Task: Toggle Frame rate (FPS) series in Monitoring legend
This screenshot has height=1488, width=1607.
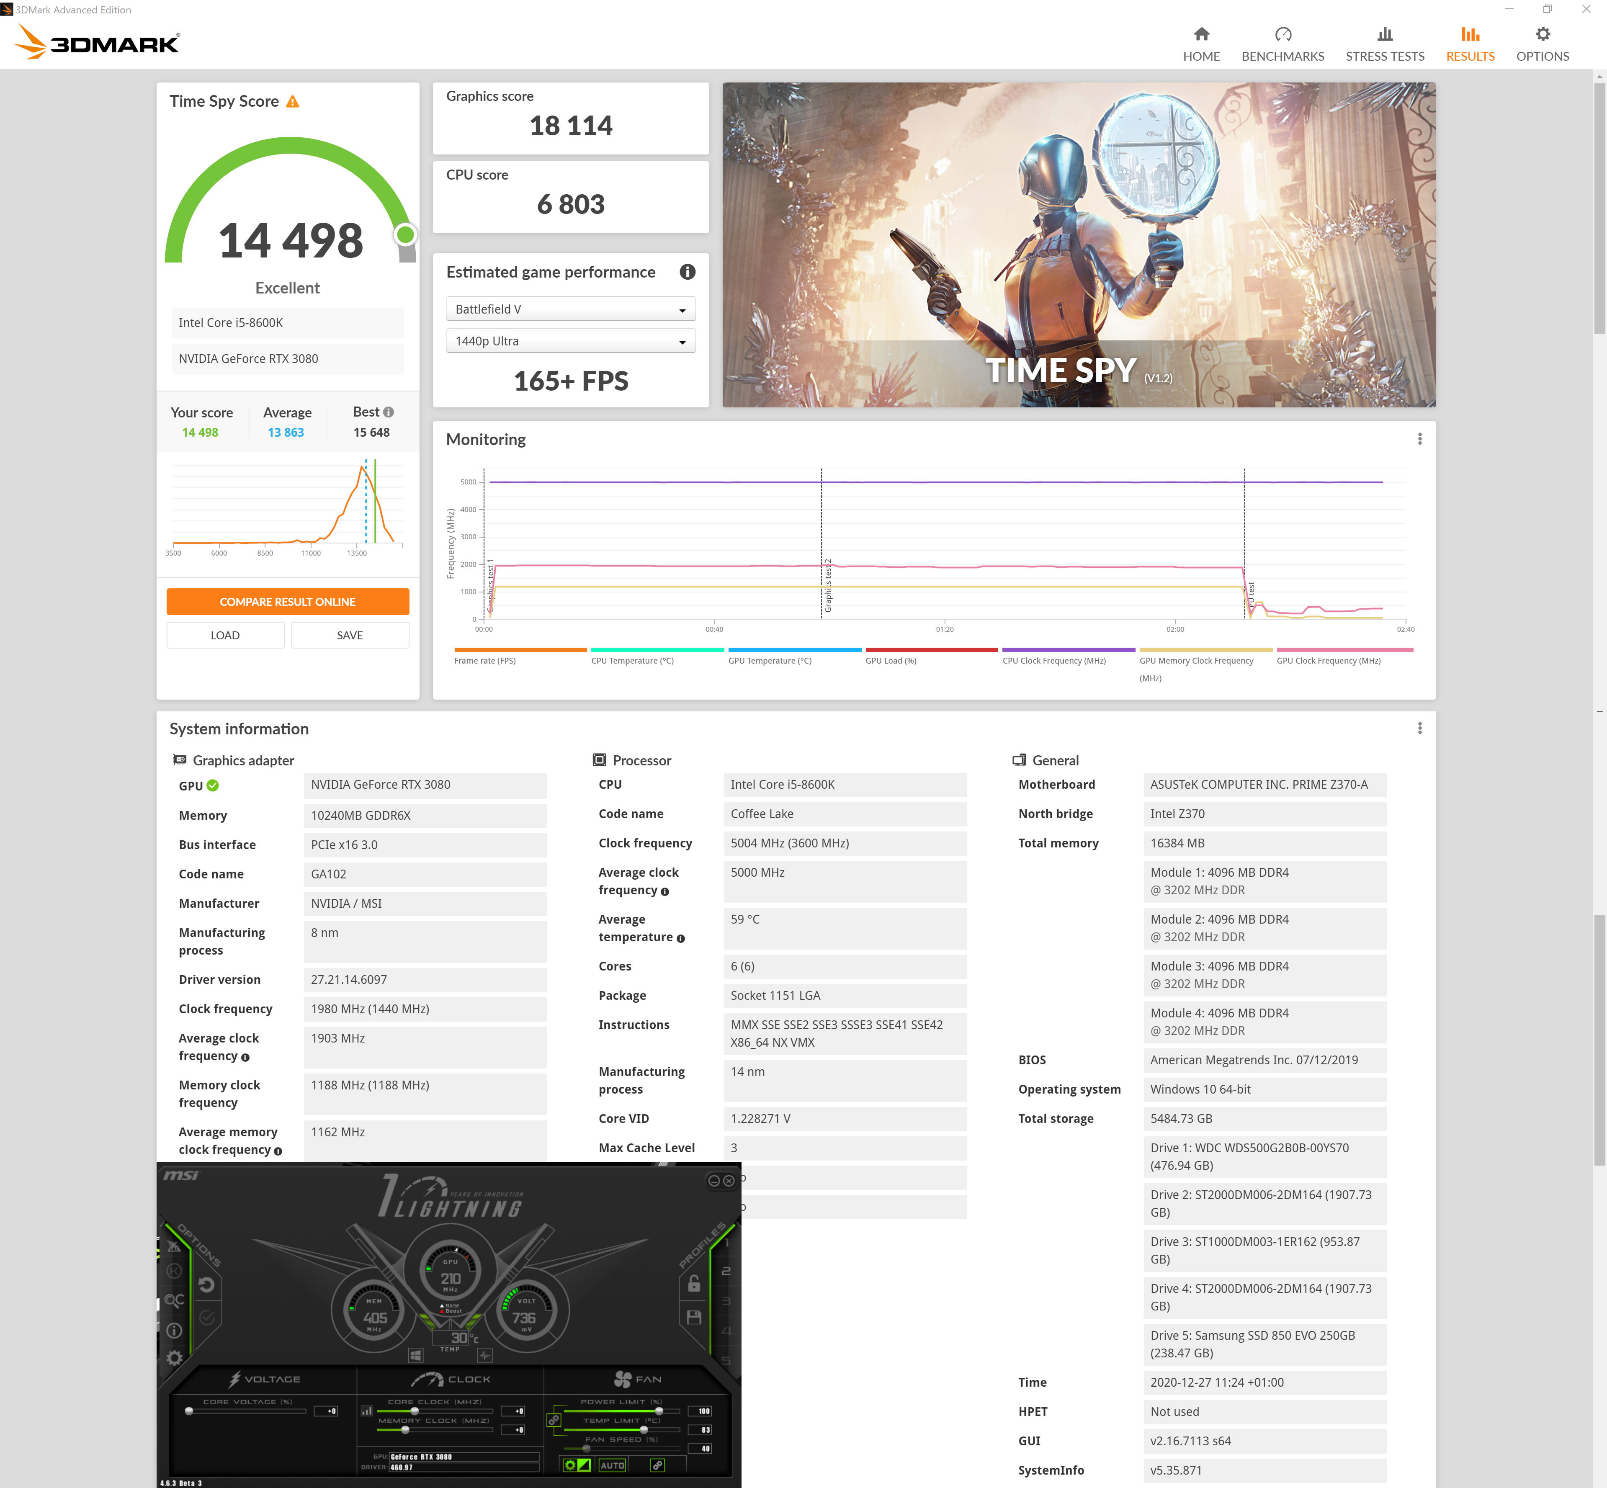Action: (520, 655)
